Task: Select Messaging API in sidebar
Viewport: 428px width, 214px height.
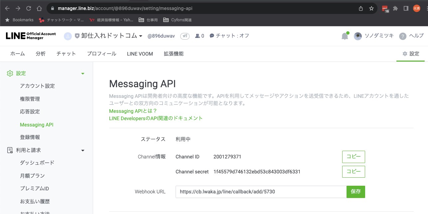Action: (x=37, y=125)
